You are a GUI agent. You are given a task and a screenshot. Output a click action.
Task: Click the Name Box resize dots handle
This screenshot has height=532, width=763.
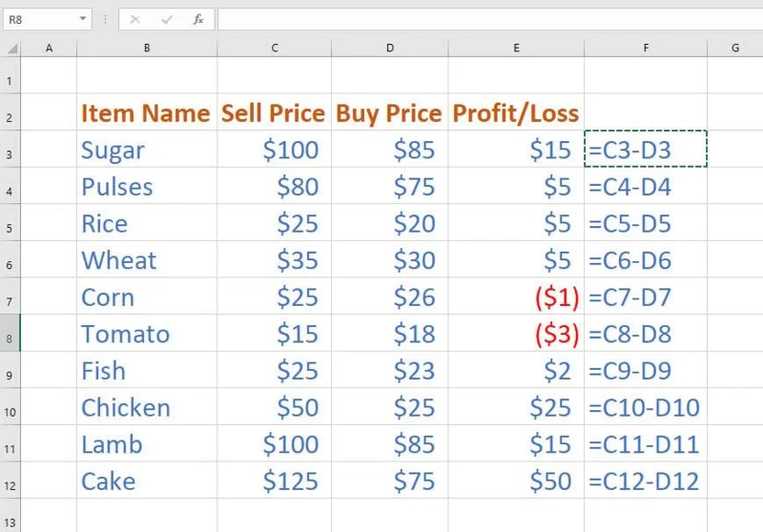pyautogui.click(x=105, y=19)
